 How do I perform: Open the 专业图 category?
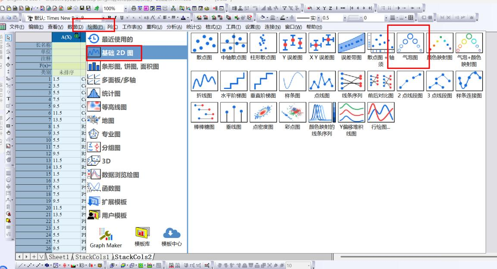coord(136,134)
